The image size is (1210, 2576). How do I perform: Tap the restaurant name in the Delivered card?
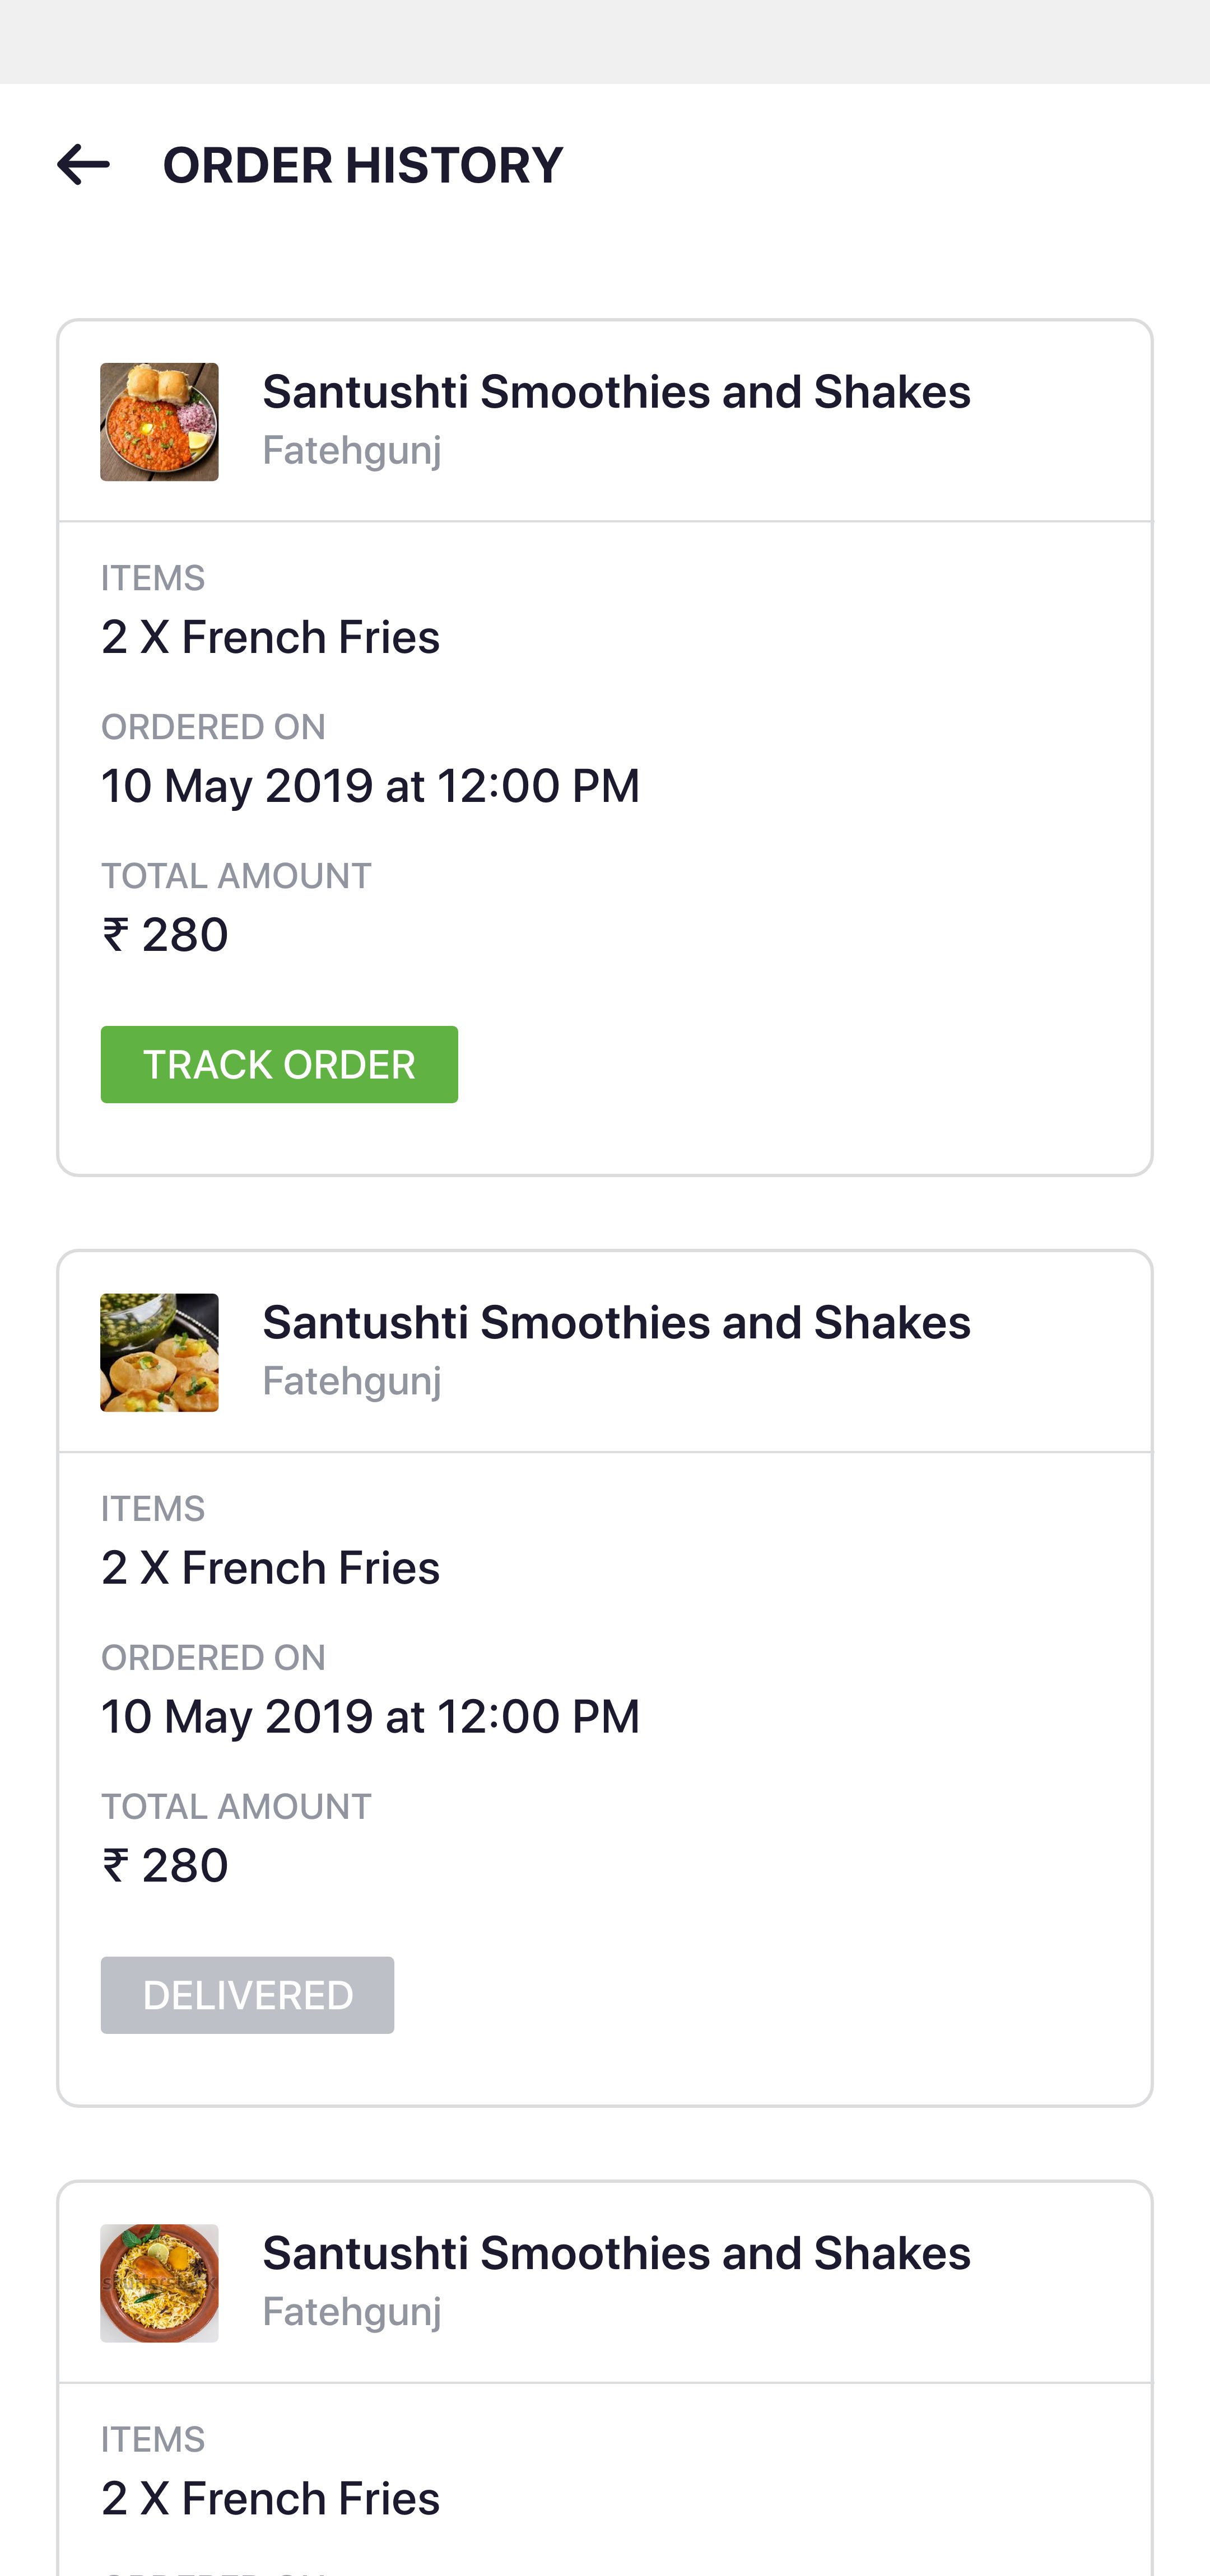(x=615, y=1322)
